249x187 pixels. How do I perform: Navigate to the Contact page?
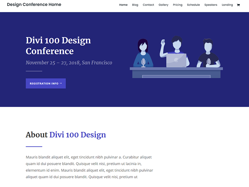(148, 5)
